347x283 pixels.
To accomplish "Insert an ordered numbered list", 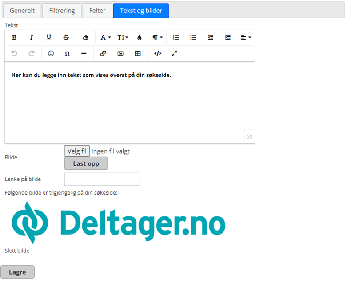I will coord(176,37).
